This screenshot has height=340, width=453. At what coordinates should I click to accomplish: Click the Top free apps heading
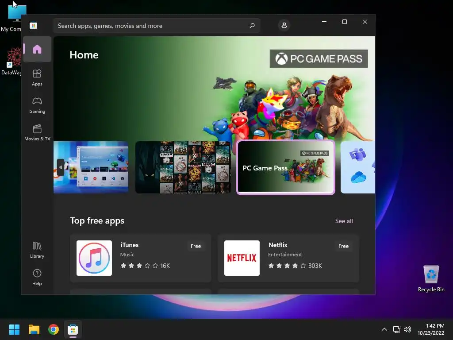pos(97,221)
